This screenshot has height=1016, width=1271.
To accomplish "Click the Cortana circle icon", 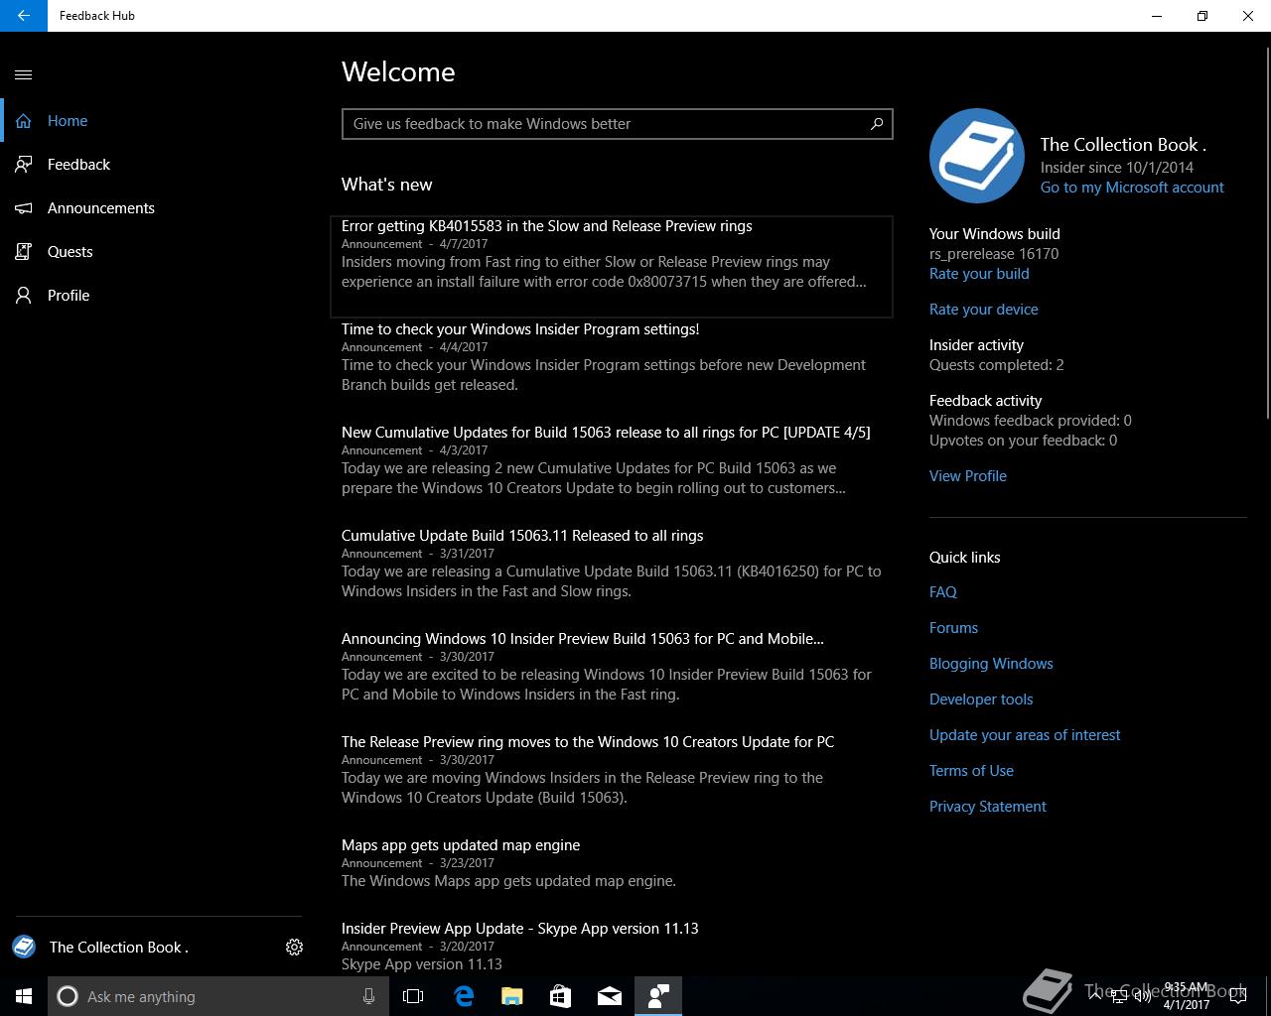I will pos(68,996).
